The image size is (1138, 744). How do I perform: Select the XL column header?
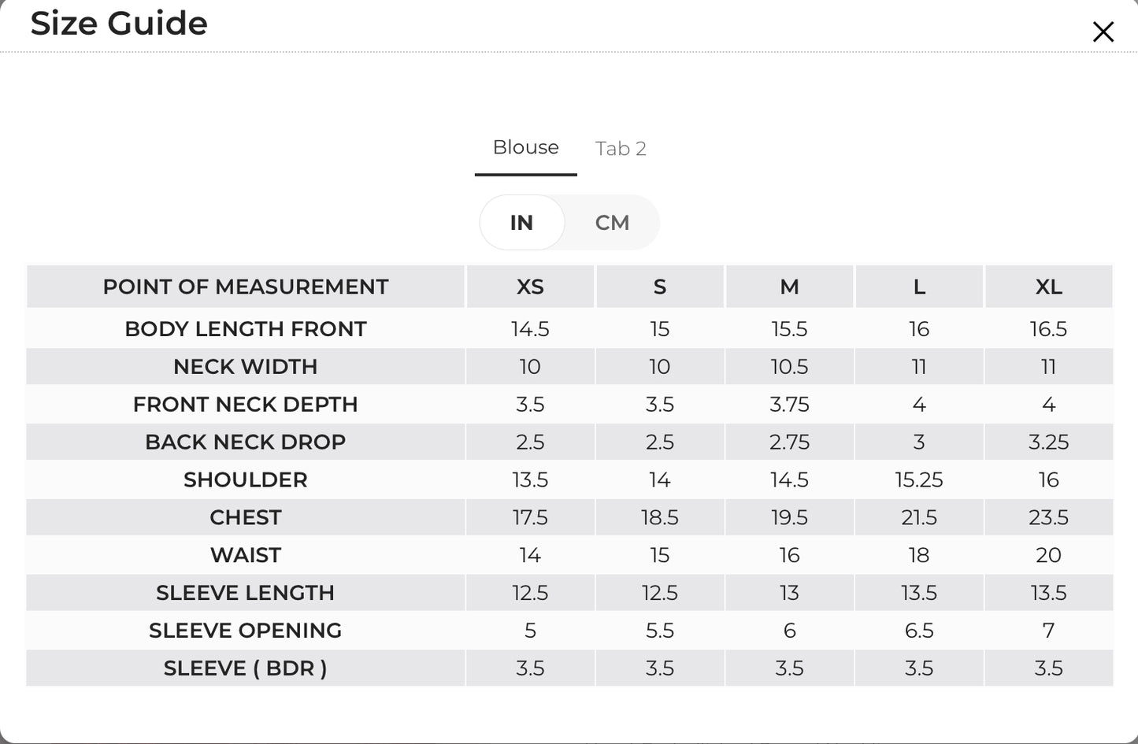(x=1049, y=287)
